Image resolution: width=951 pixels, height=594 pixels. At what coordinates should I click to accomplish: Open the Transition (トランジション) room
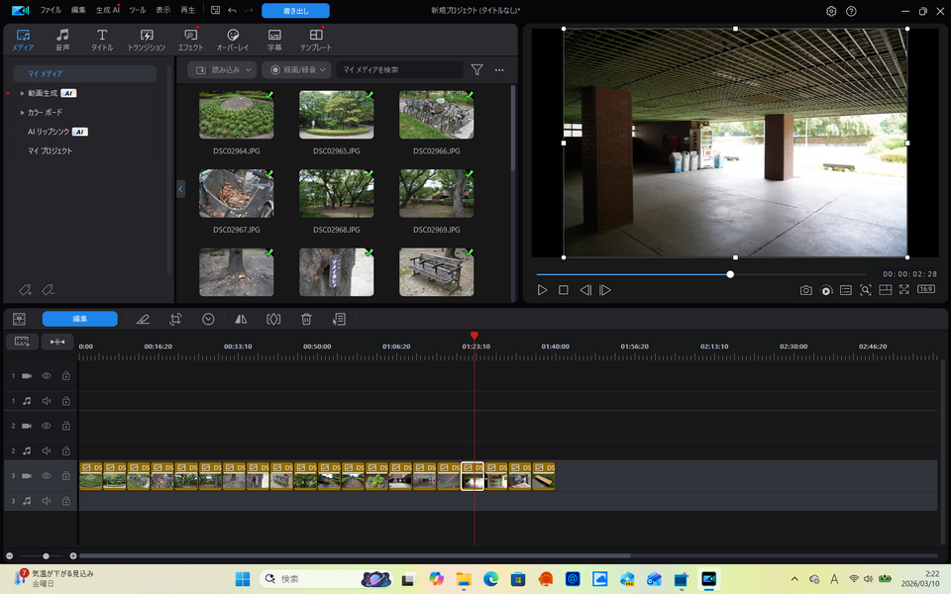coord(147,40)
